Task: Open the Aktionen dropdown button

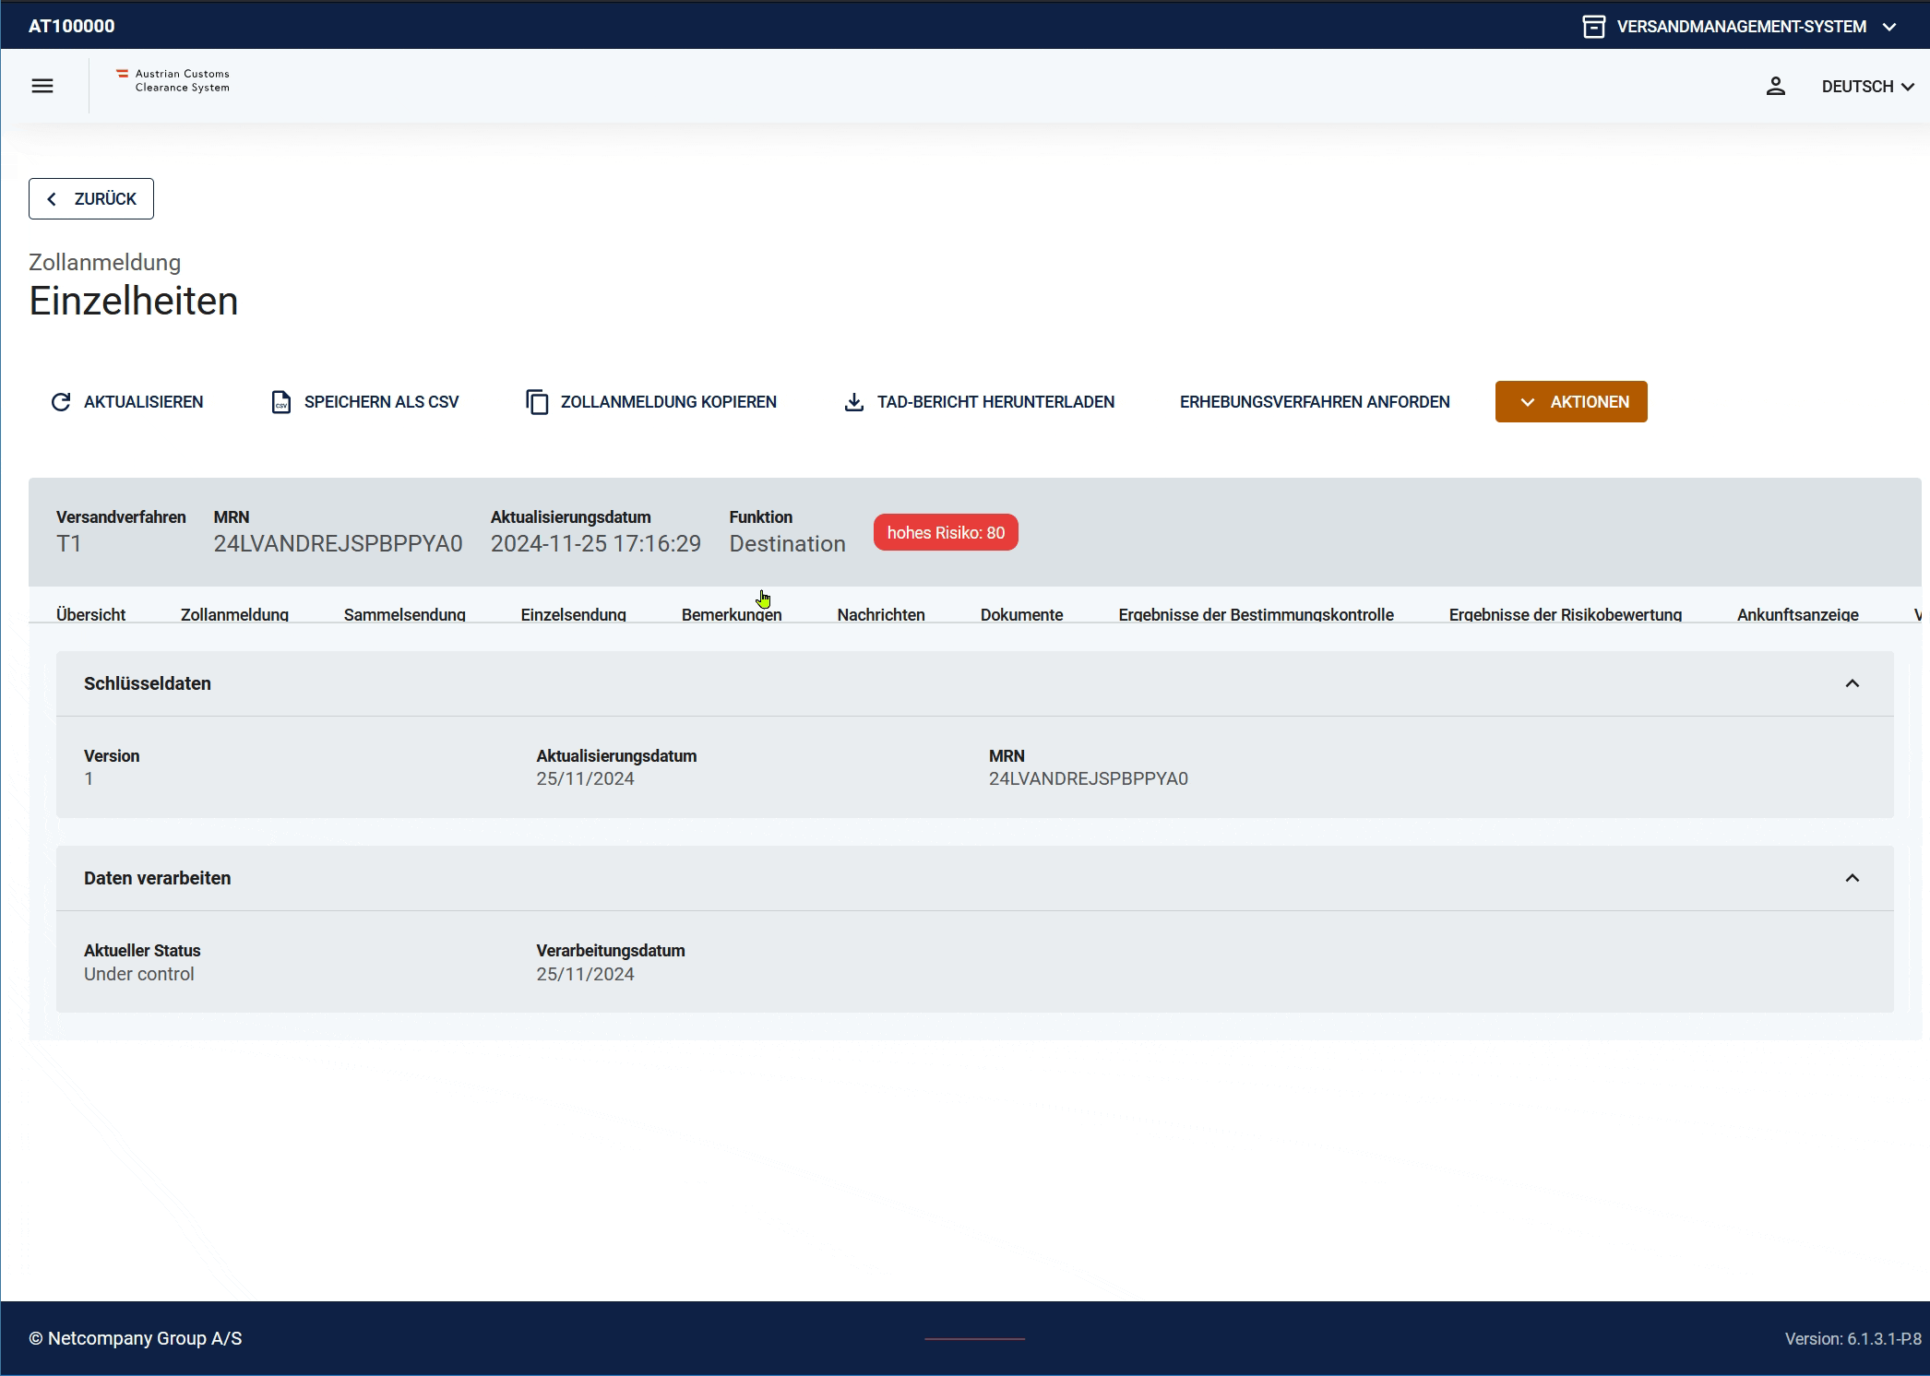Action: pos(1570,402)
